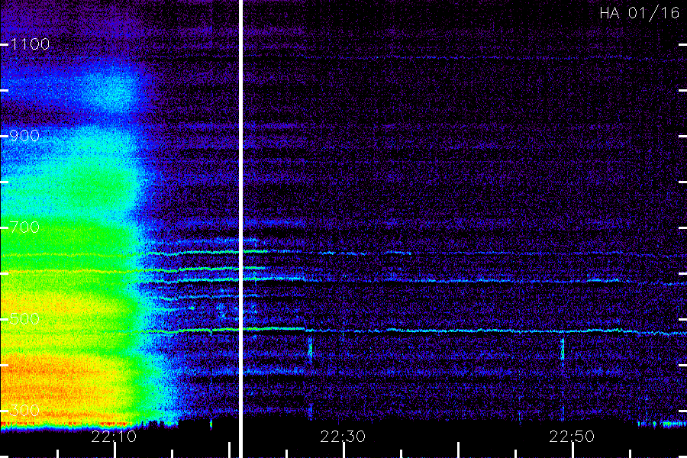Click the 1100 frequency axis label
The width and height of the screenshot is (687, 458).
[30, 44]
